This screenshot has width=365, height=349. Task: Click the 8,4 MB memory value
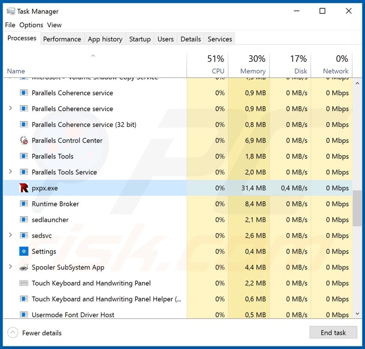click(x=255, y=204)
